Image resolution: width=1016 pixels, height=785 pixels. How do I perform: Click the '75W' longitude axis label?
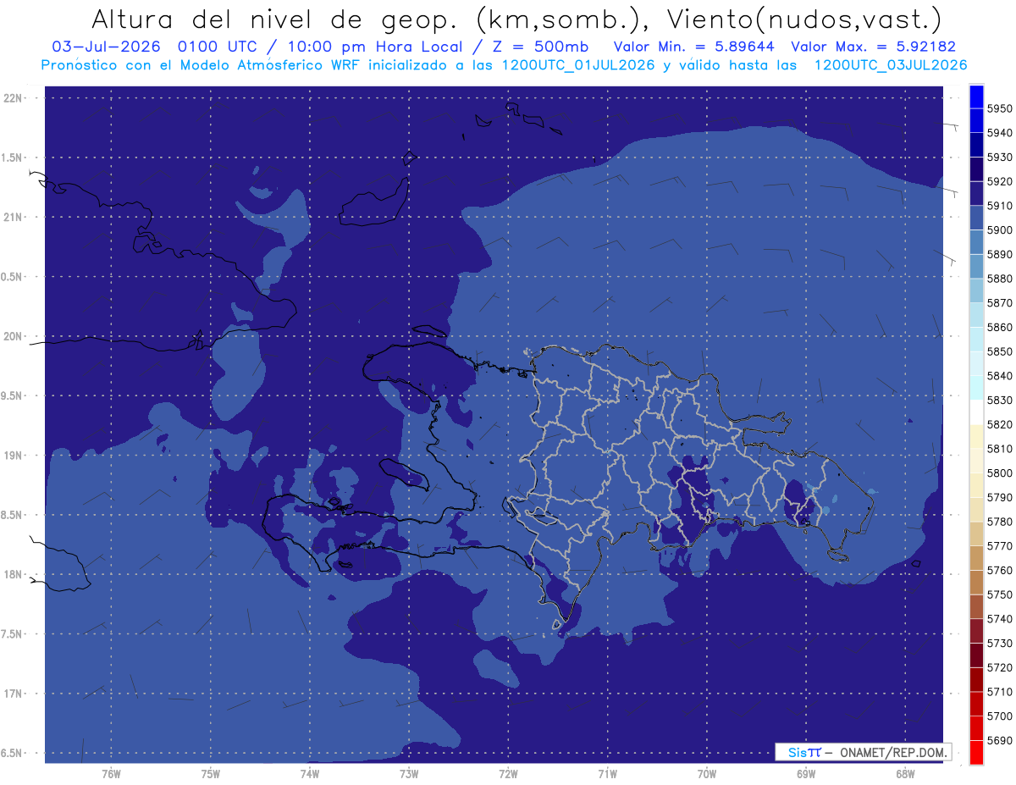[210, 772]
